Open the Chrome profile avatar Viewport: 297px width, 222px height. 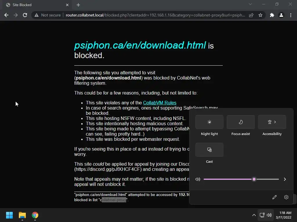[x=281, y=15]
